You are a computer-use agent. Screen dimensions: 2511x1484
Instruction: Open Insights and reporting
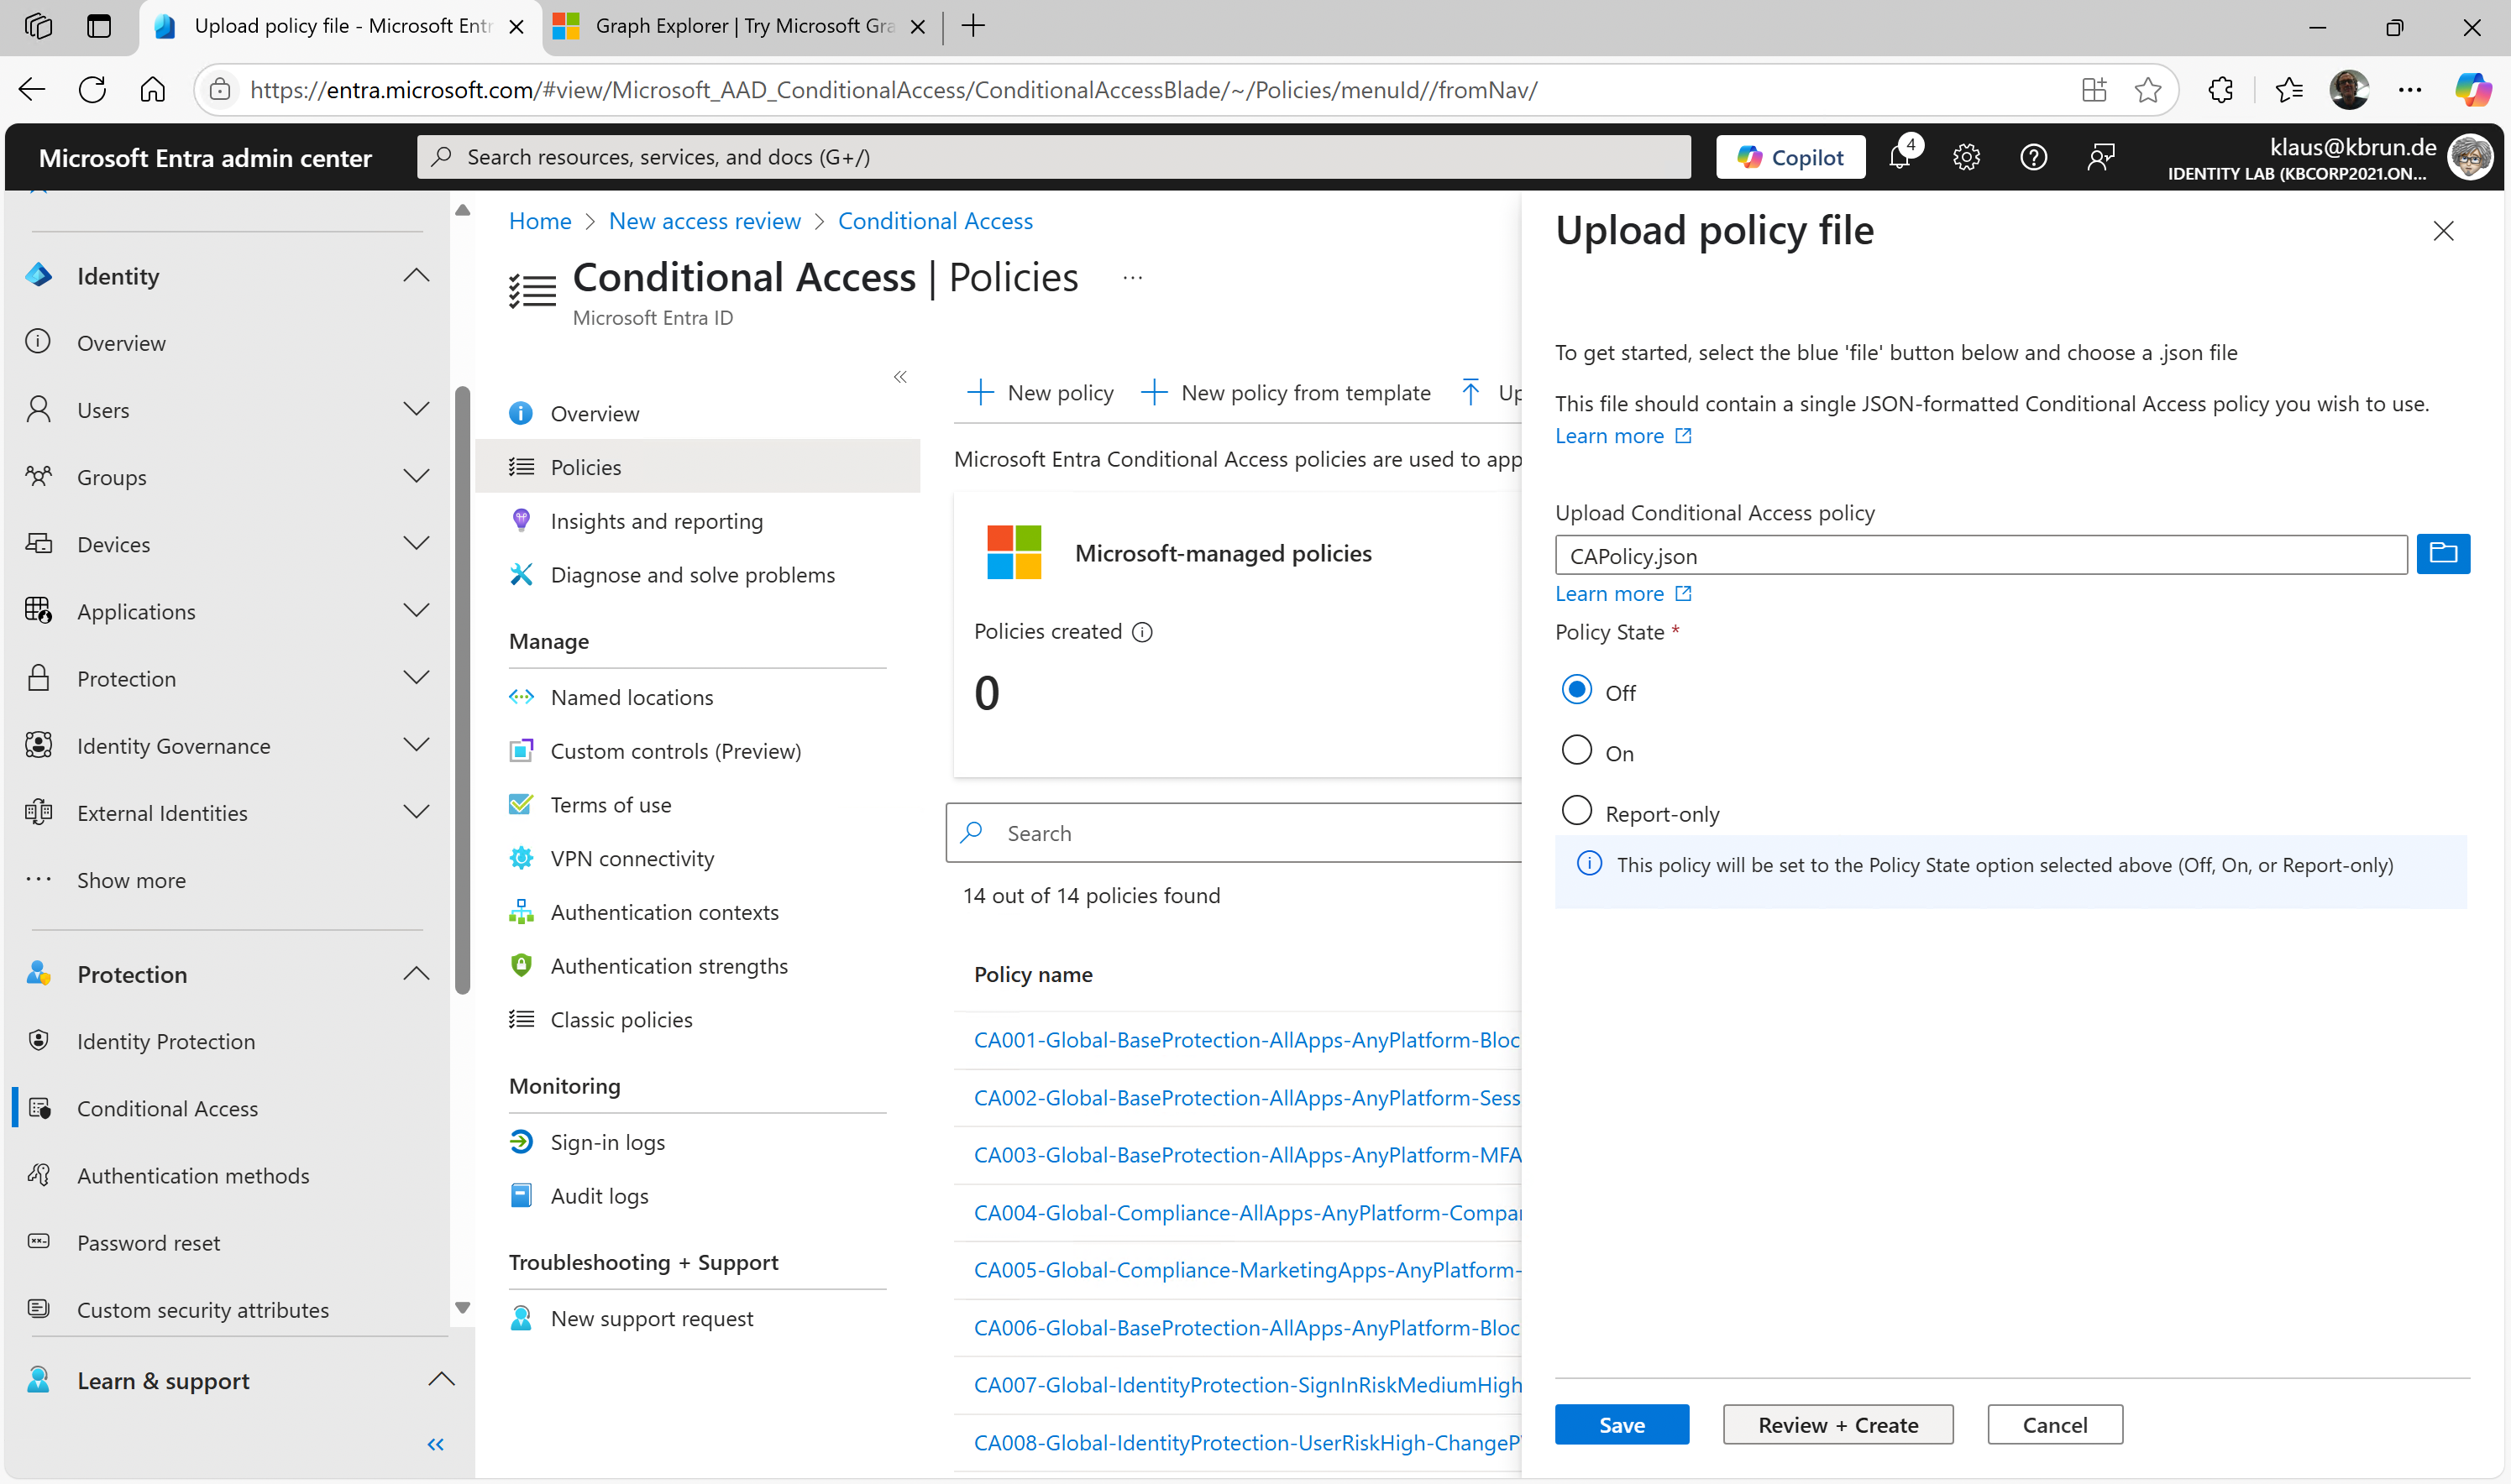(x=656, y=521)
